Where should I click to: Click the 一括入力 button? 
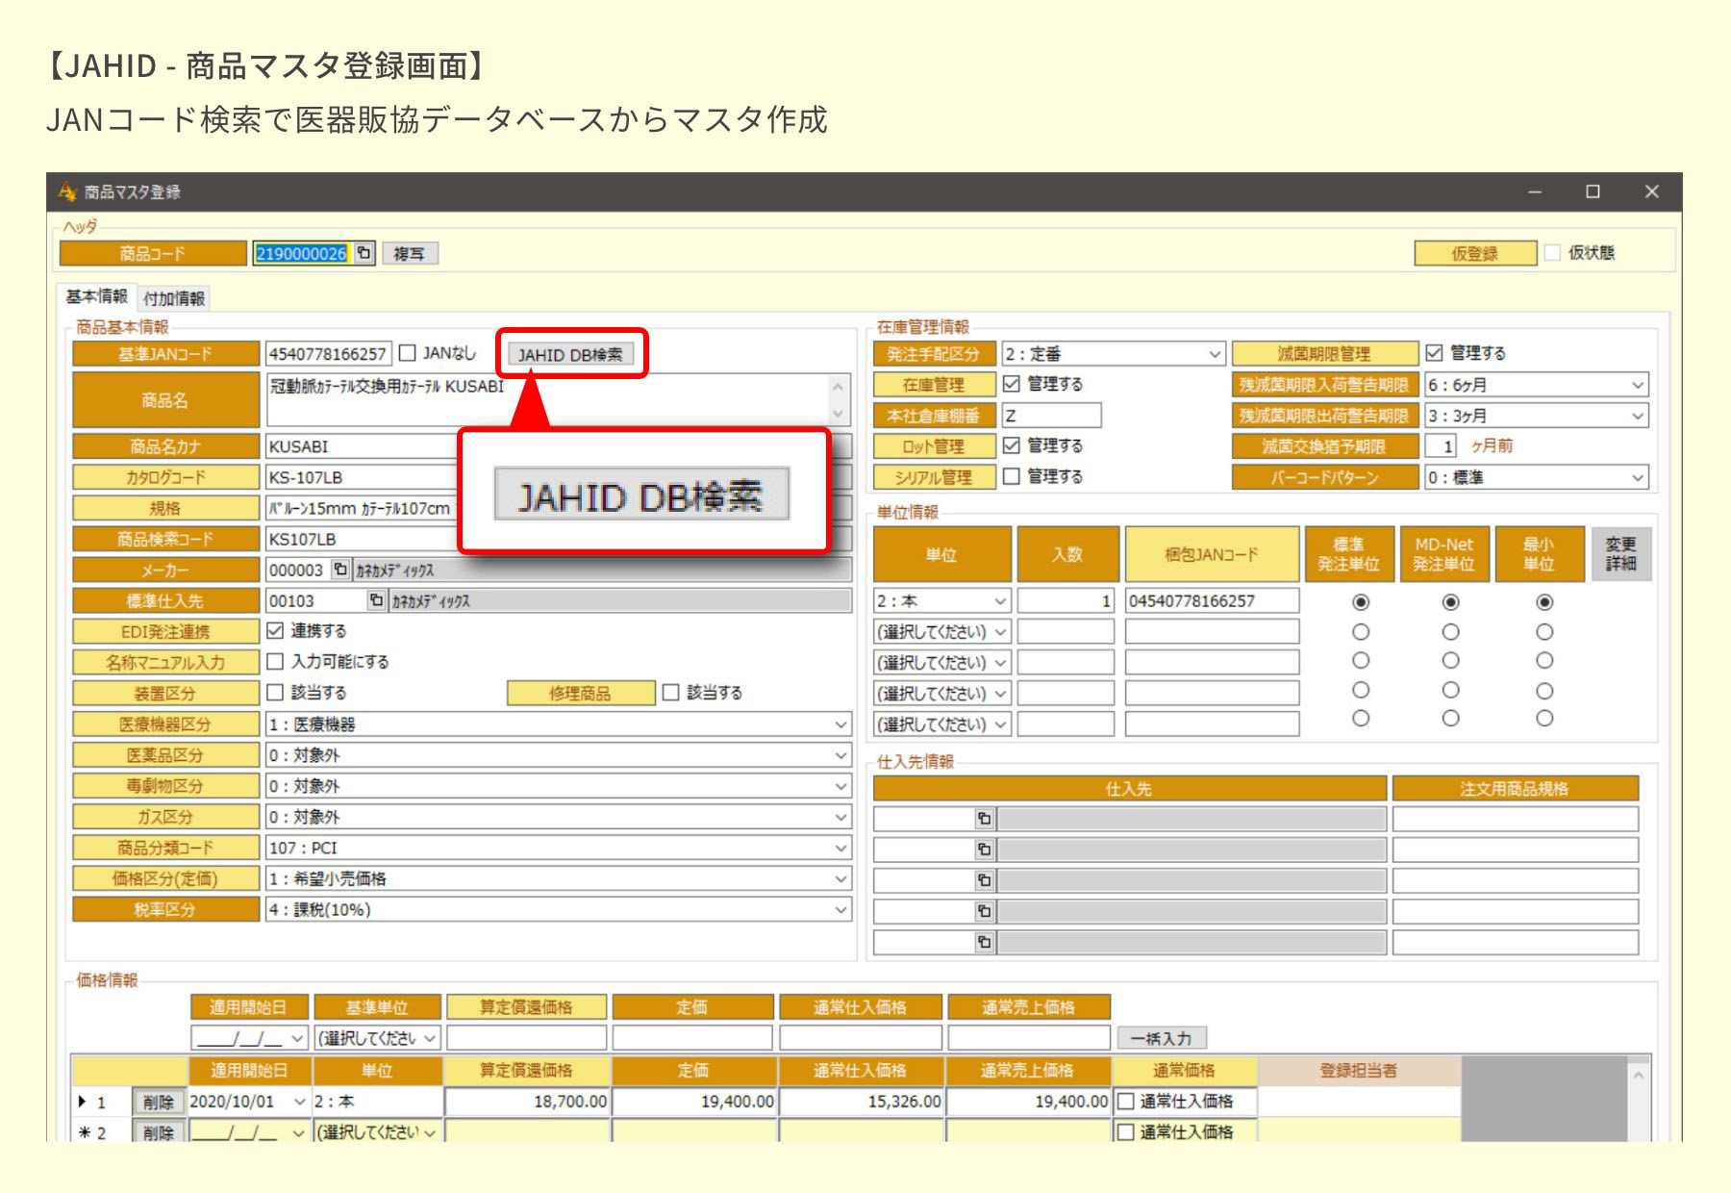(1161, 1038)
